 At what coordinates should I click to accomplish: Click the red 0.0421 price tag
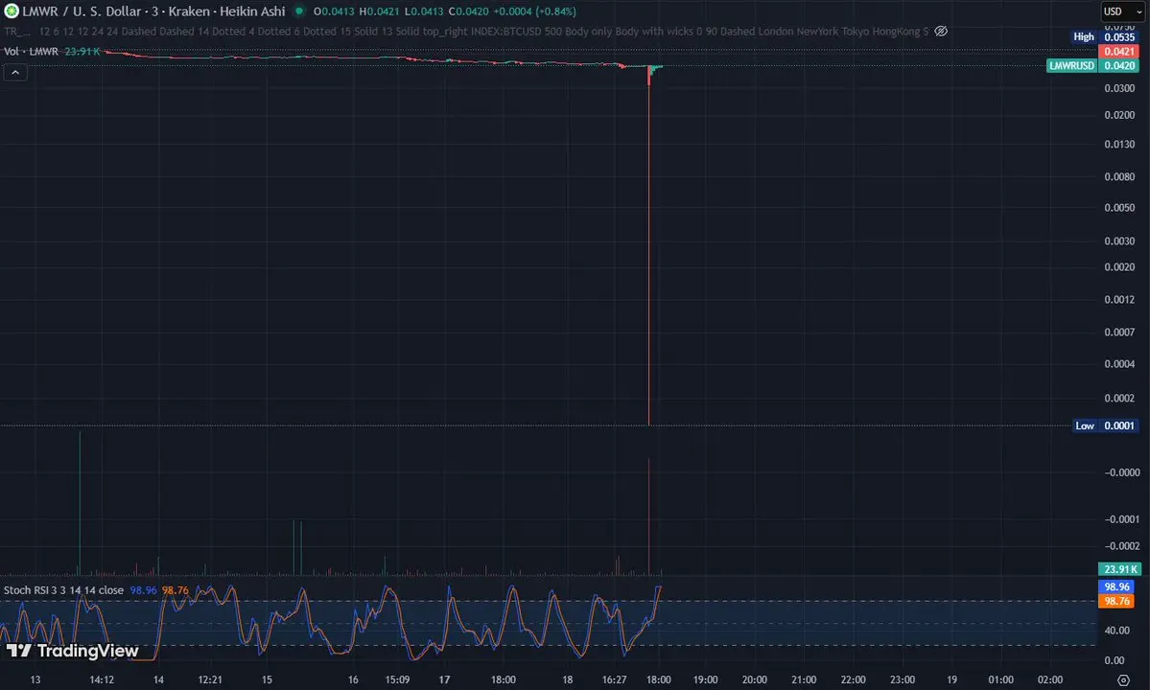pyautogui.click(x=1118, y=52)
